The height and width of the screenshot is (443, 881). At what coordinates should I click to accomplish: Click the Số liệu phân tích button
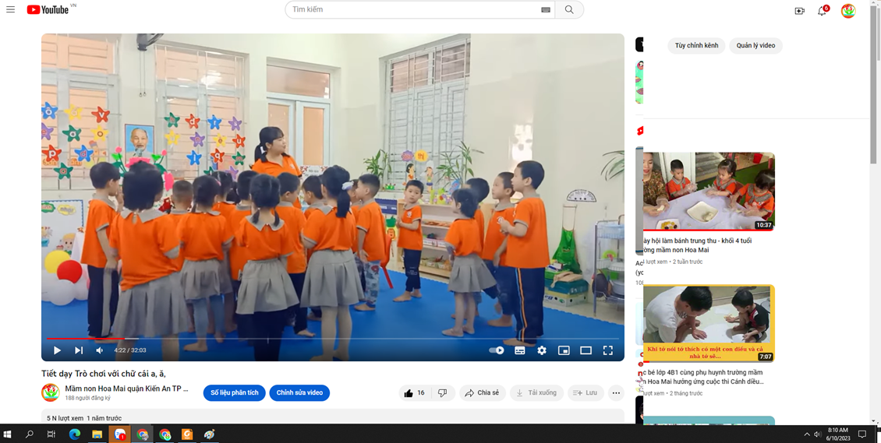(x=234, y=393)
